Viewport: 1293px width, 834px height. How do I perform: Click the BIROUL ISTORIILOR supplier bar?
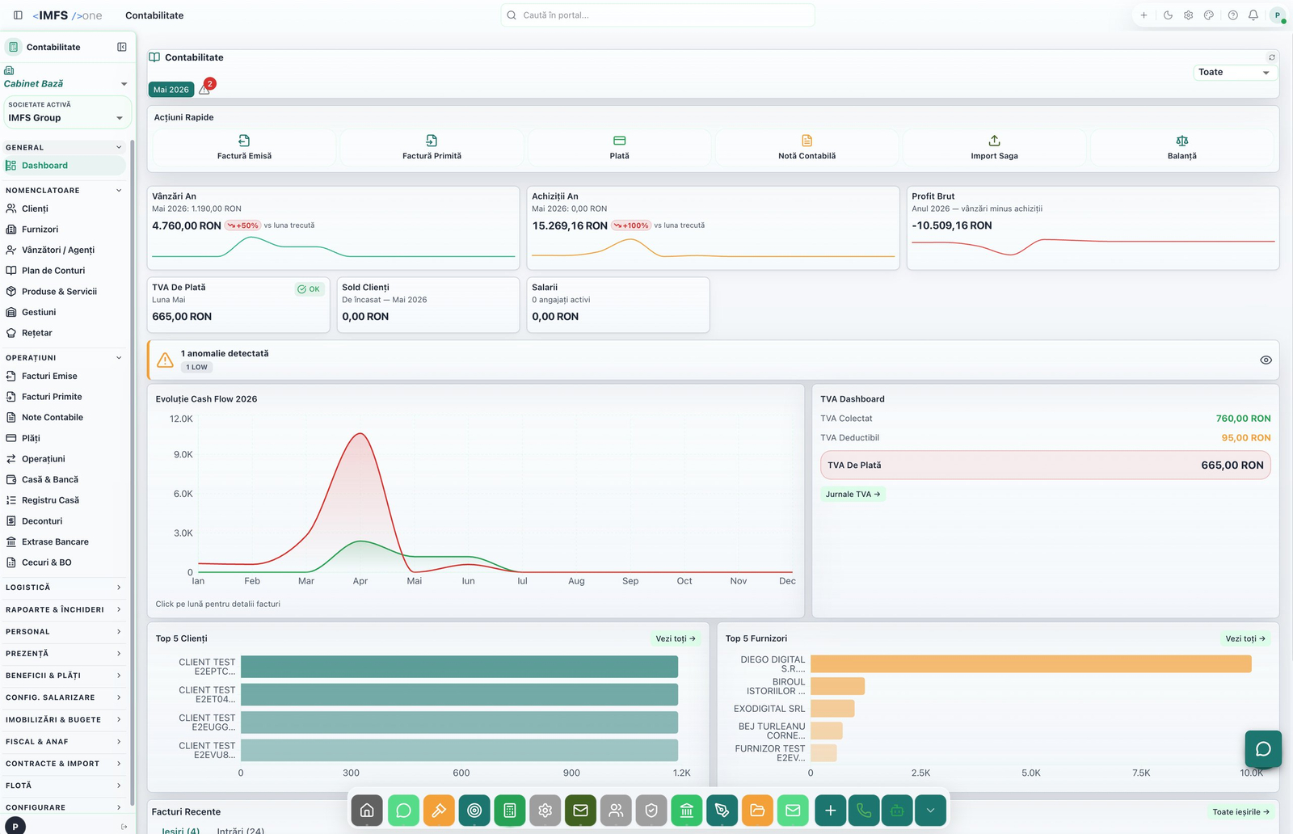837,686
